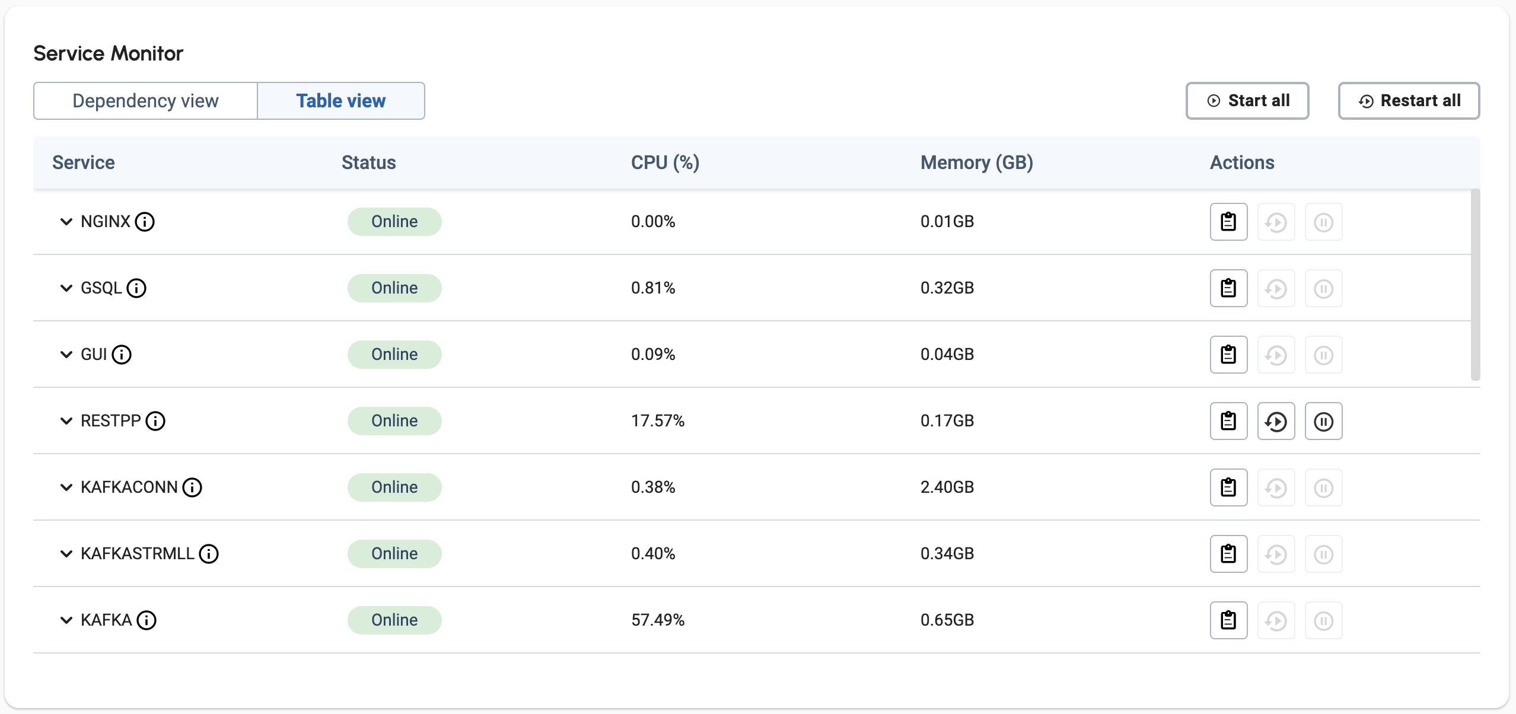View logs for the NGINX service

tap(1228, 221)
